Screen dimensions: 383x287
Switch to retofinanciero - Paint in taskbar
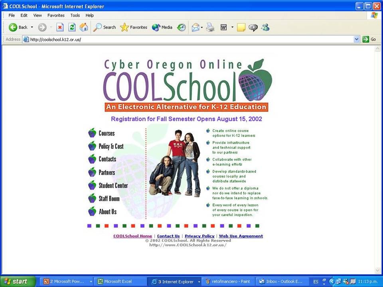pos(228,282)
